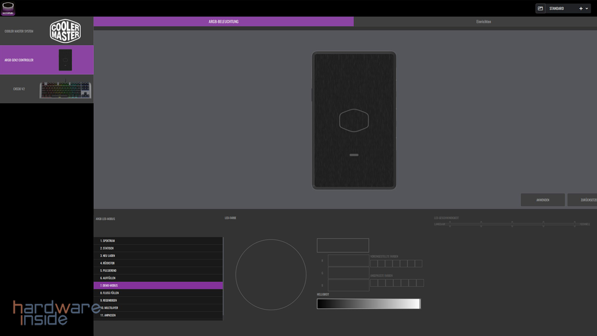The height and width of the screenshot is (336, 597).
Task: Click the profile image icon beside STANDARD
Action: pos(540,8)
